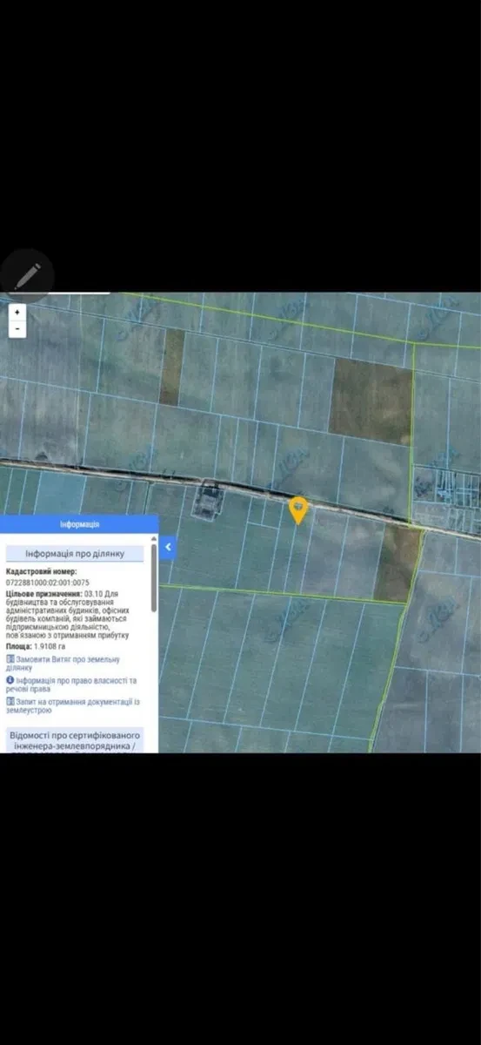This screenshot has height=1045, width=481.
Task: Click the large dark brown field parcel
Action: 371,402
